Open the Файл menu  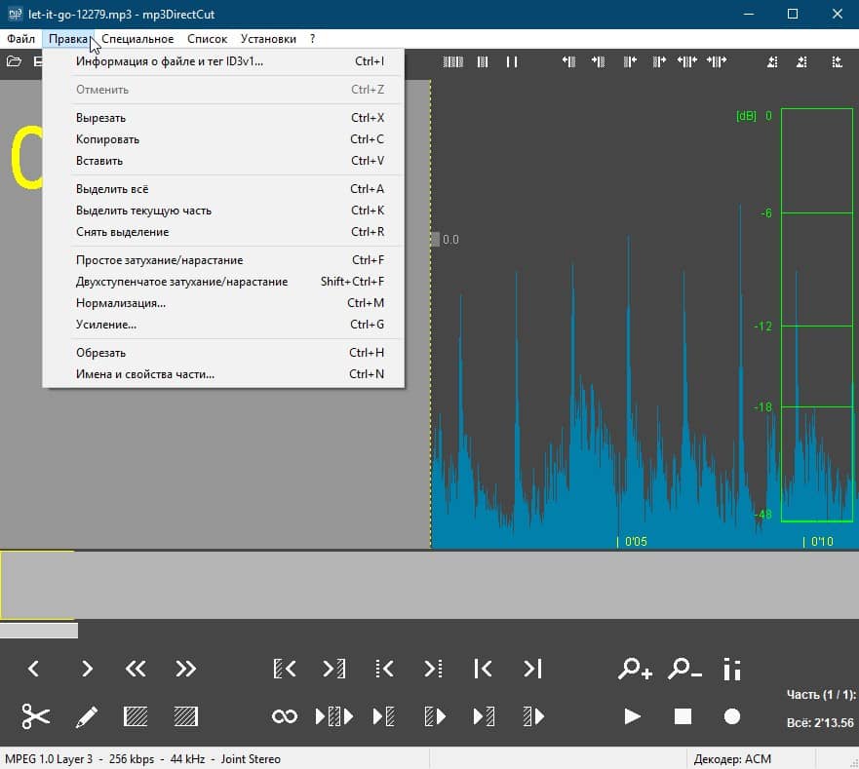click(x=20, y=39)
